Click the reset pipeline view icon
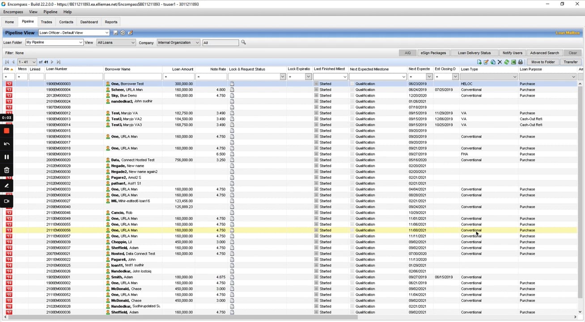This screenshot has width=585, height=322. (x=123, y=33)
